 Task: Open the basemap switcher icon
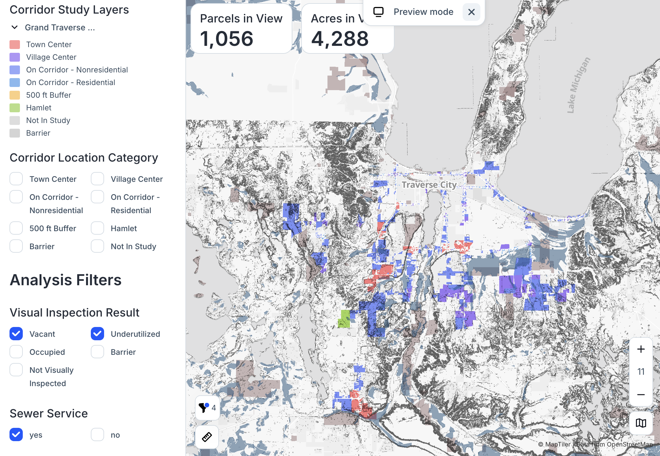tap(641, 423)
